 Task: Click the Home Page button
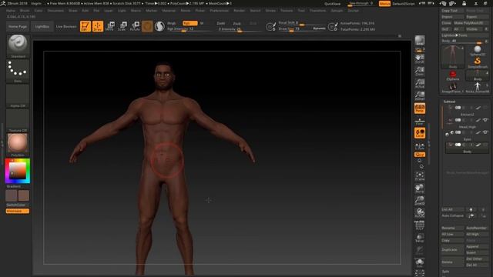[18, 26]
